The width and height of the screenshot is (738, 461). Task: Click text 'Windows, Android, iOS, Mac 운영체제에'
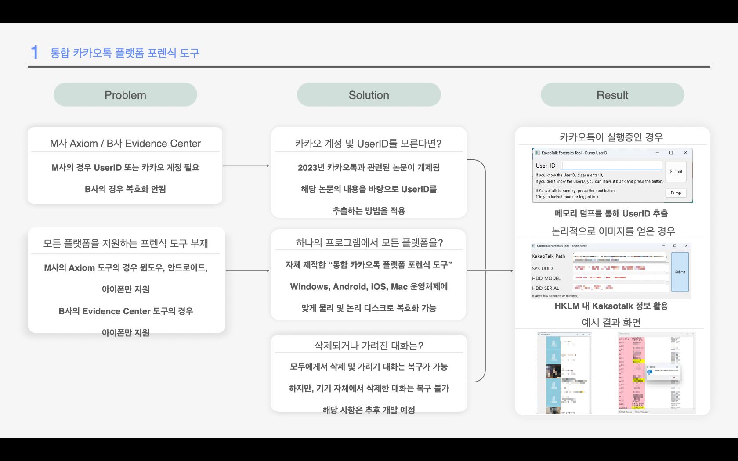coord(369,287)
